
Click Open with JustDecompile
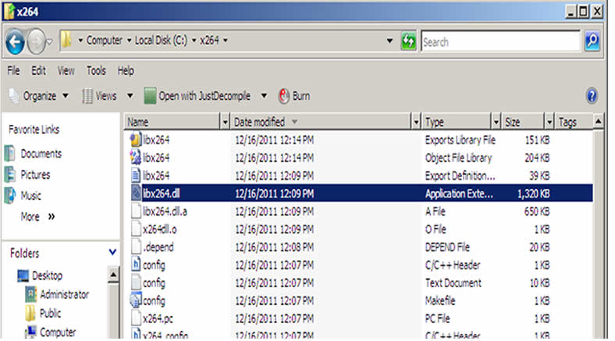pyautogui.click(x=197, y=96)
